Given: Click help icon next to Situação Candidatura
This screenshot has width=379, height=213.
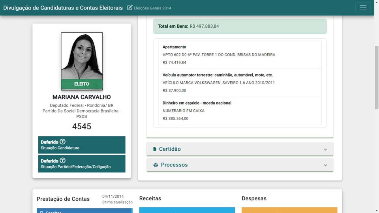Looking at the screenshot, I should tap(63, 142).
